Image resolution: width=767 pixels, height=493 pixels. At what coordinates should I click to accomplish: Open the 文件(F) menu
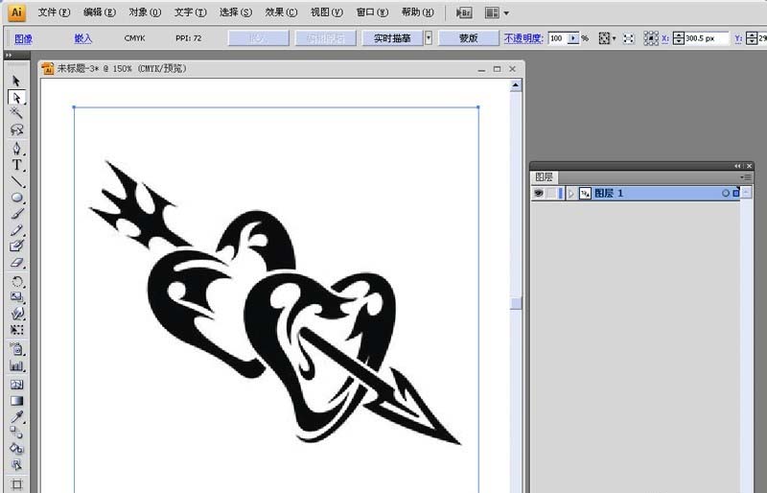click(54, 12)
